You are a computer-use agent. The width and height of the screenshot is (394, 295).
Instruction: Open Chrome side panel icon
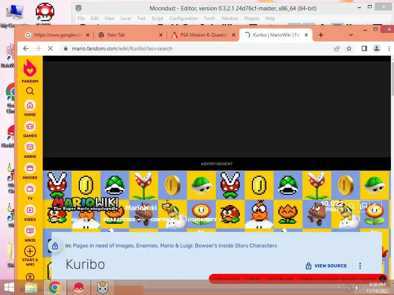click(364, 48)
